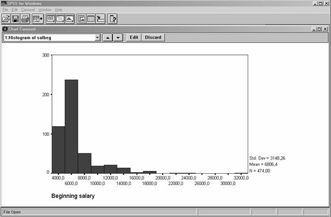Click the Help question mark icon

click(112, 19)
